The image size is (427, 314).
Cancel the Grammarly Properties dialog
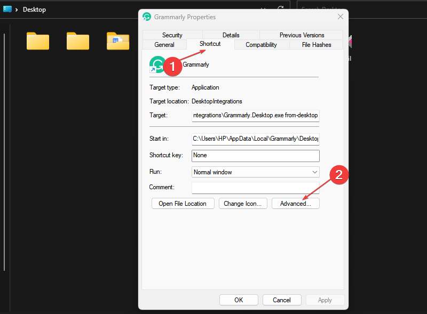(282, 300)
